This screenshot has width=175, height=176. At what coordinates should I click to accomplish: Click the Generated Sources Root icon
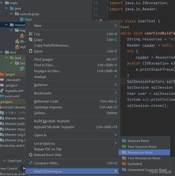(124, 170)
